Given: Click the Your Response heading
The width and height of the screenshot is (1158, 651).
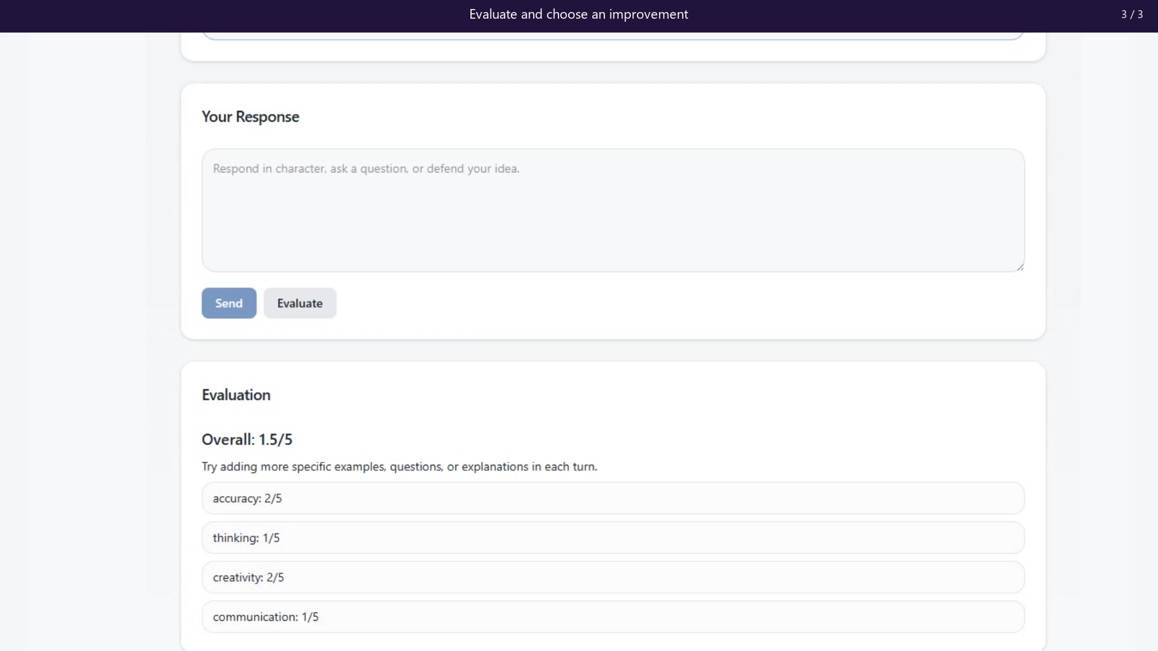Looking at the screenshot, I should coord(250,117).
